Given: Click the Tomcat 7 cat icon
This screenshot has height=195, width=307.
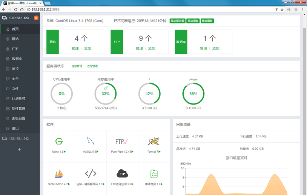Looking at the screenshot, I should 153,141.
